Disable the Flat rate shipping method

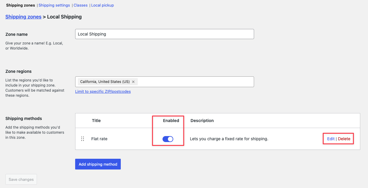point(168,139)
